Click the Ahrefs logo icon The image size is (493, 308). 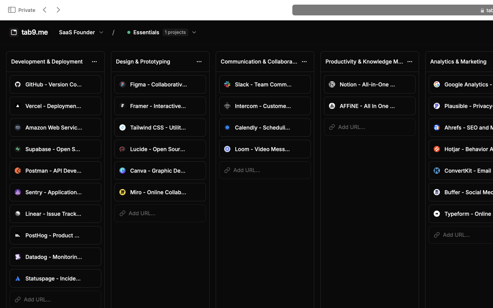(x=437, y=127)
